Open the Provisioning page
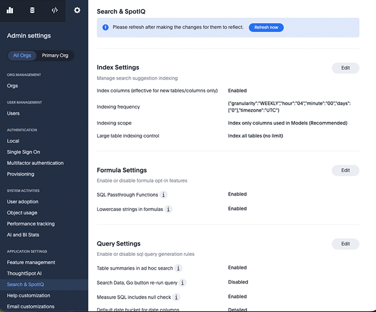Screen dimensions: 376x312 [20, 174]
